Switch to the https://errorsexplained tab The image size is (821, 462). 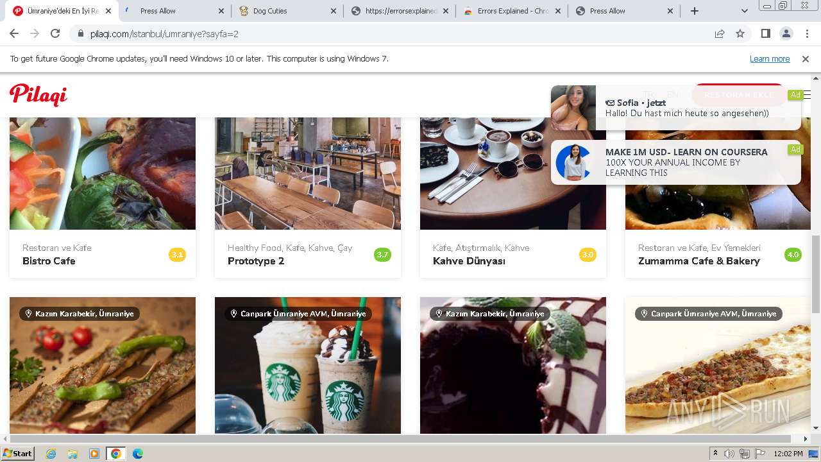coord(400,11)
